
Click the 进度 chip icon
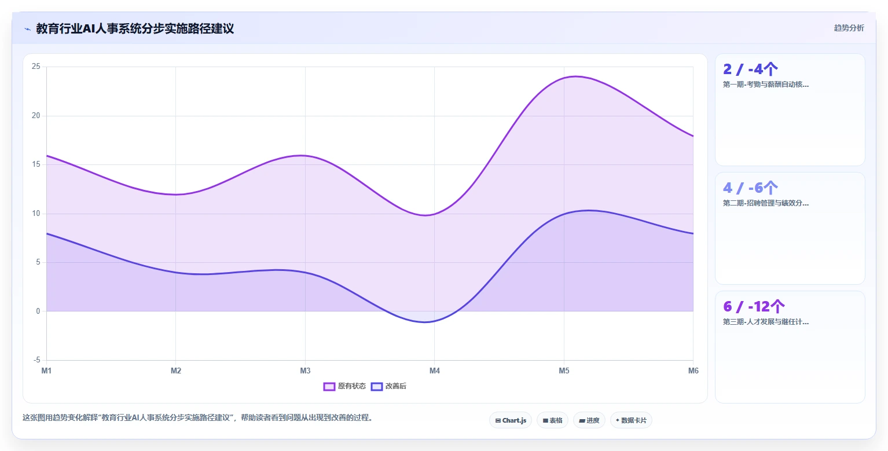point(582,420)
